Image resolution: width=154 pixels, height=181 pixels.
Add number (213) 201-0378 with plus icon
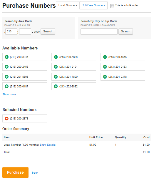(x=105, y=77)
